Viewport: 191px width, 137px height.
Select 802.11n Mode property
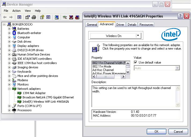click(109, 66)
